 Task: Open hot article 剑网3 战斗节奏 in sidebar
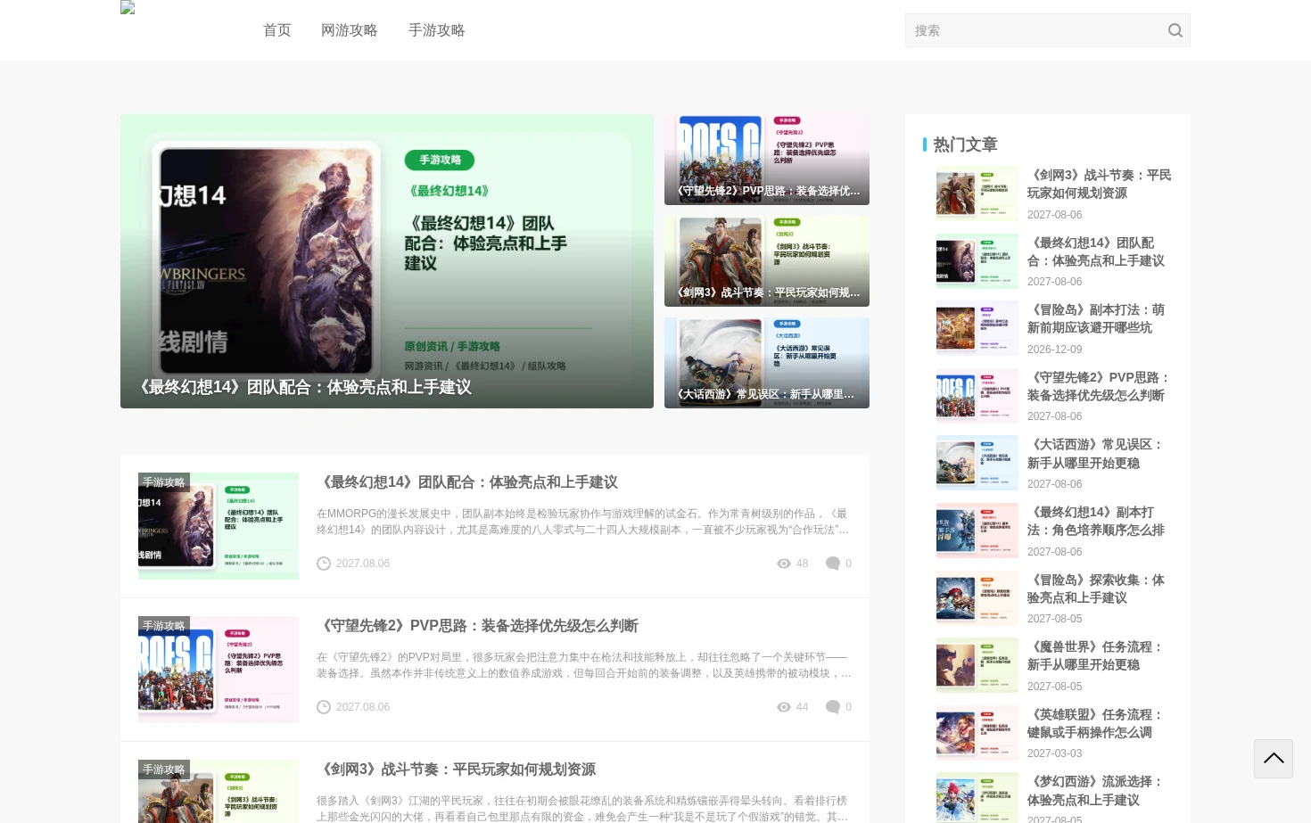tap(1099, 185)
